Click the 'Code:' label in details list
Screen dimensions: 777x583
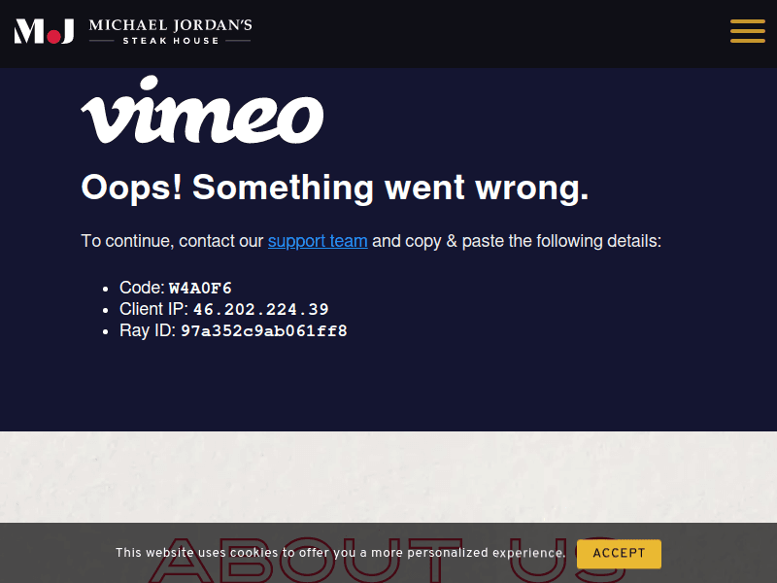point(142,288)
